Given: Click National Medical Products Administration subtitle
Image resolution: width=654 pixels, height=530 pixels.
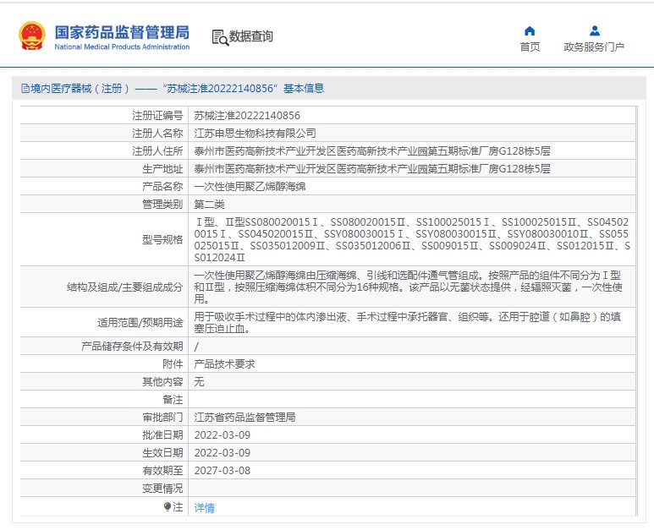Looking at the screenshot, I should 122,46.
